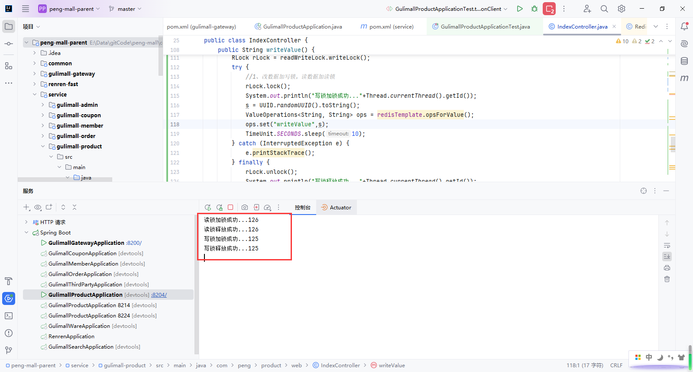Open the Commit tool window
The height and width of the screenshot is (372, 693).
9,44
